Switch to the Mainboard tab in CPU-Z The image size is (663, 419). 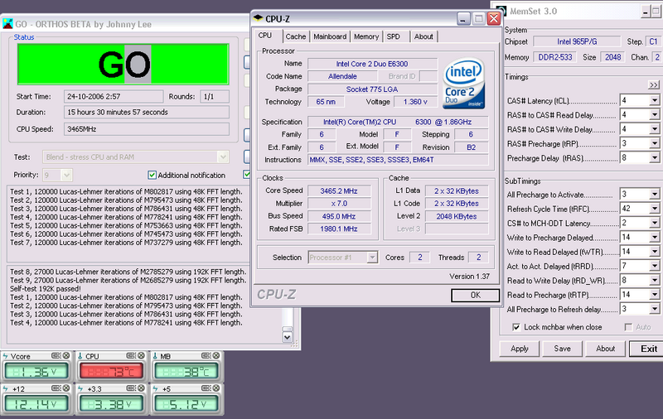click(330, 36)
